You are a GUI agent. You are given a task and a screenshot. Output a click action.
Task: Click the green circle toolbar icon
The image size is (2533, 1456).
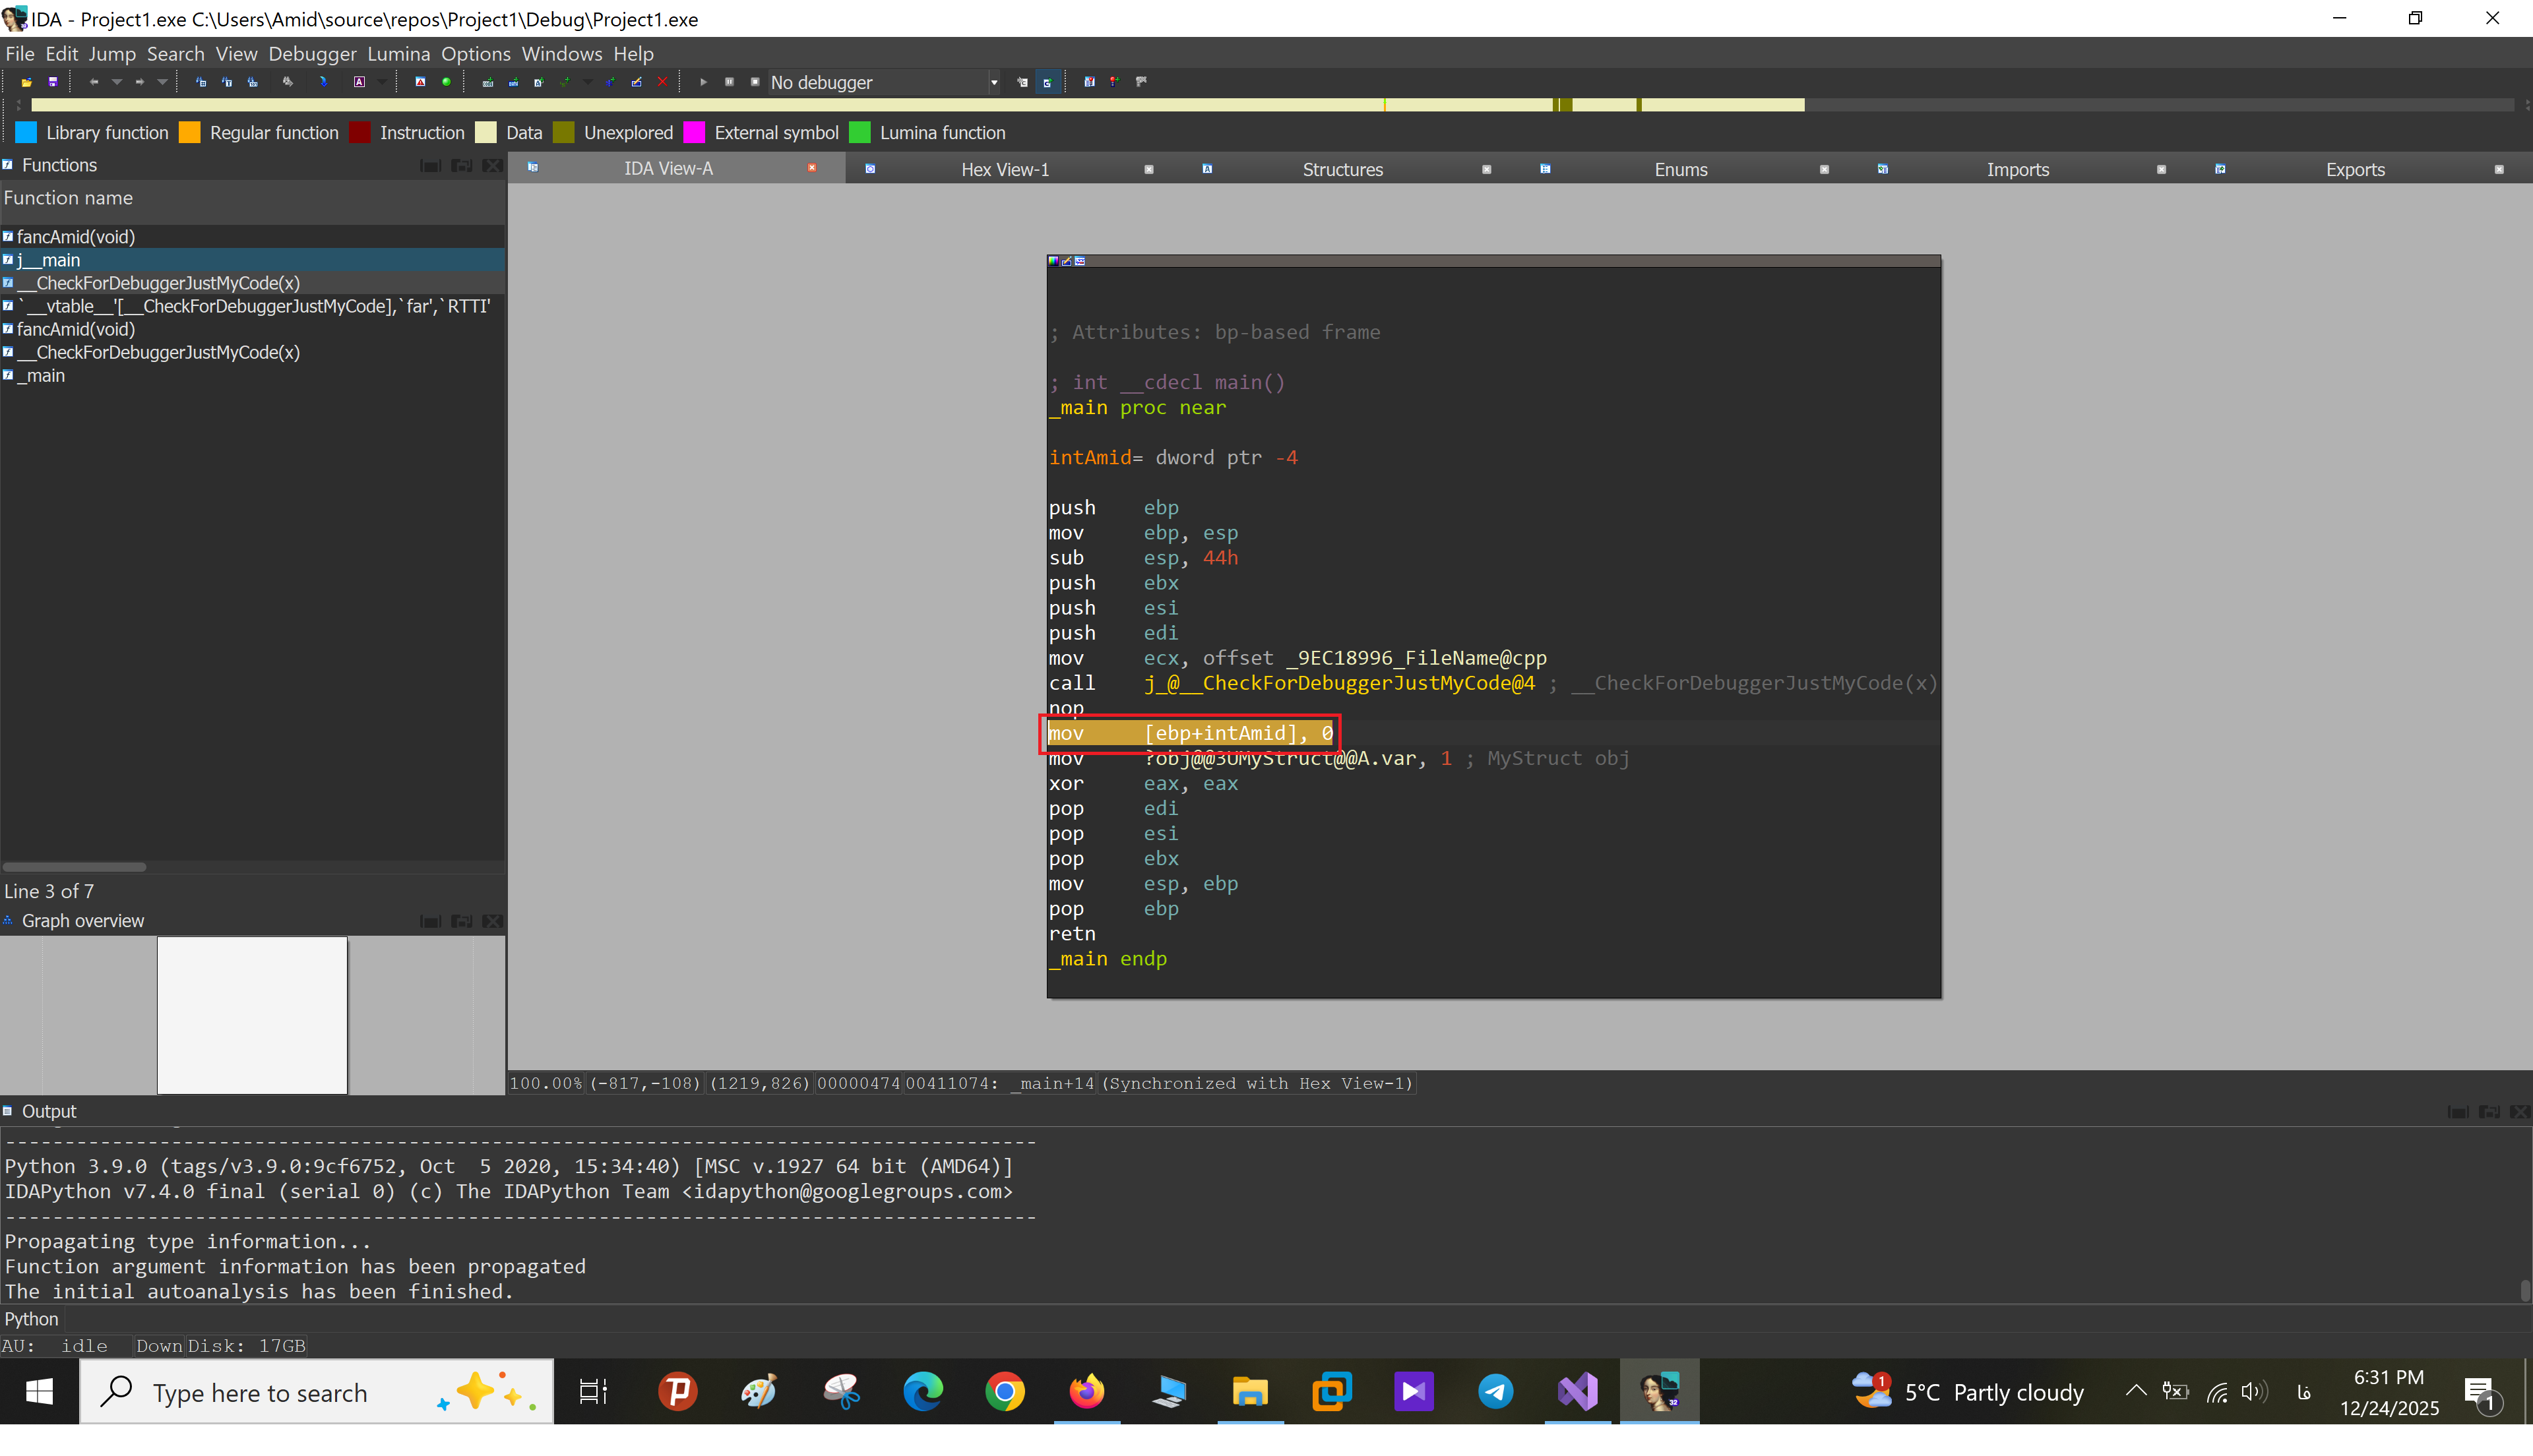[446, 82]
